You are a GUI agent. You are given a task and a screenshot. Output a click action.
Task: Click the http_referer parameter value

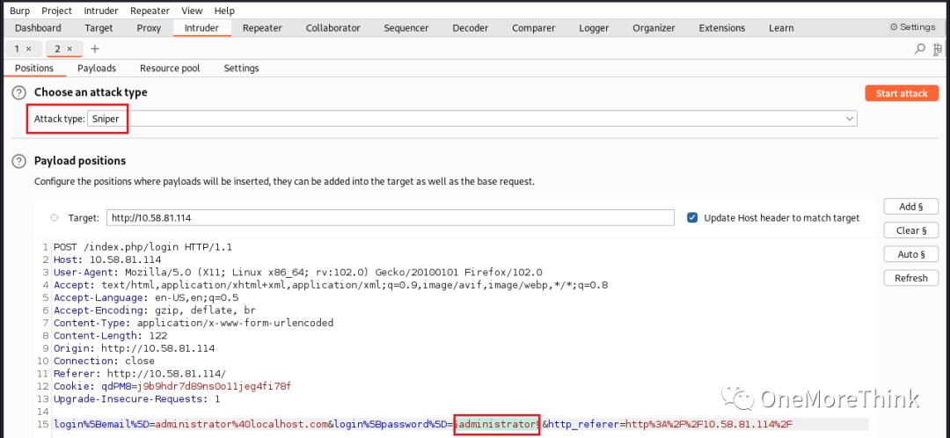709,424
